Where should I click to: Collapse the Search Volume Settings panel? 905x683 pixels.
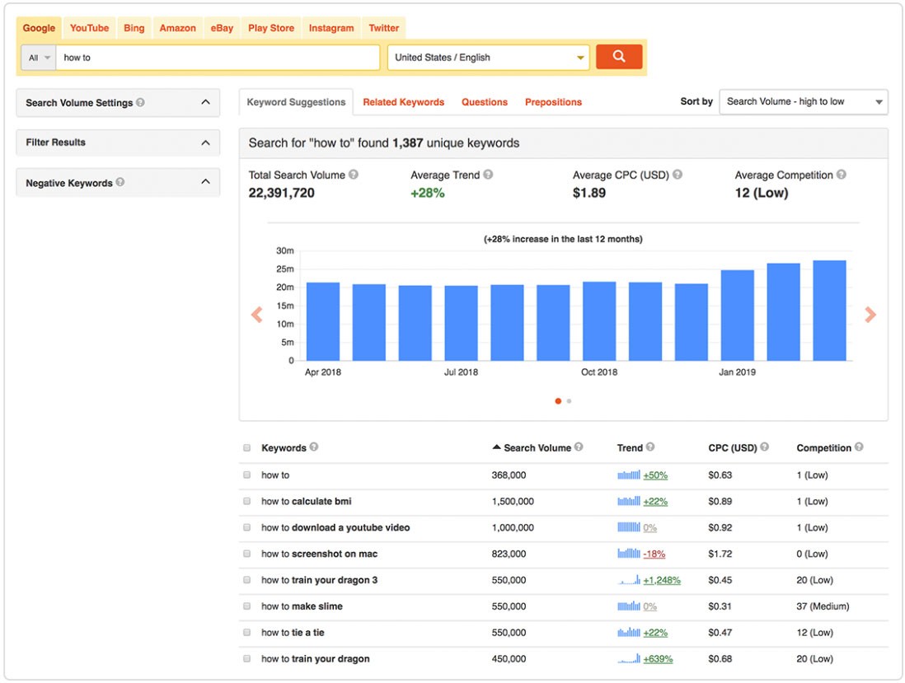pos(205,102)
